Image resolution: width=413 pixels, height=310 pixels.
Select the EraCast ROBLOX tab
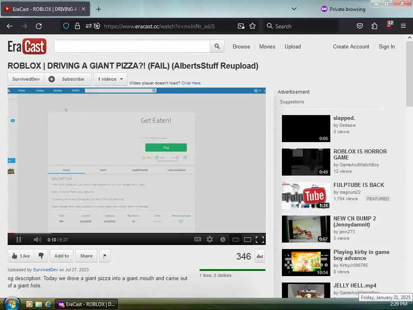coord(45,9)
